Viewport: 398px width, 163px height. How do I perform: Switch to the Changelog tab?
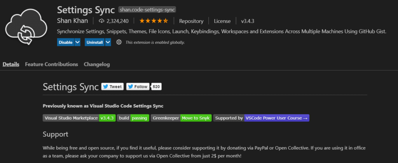(x=97, y=64)
